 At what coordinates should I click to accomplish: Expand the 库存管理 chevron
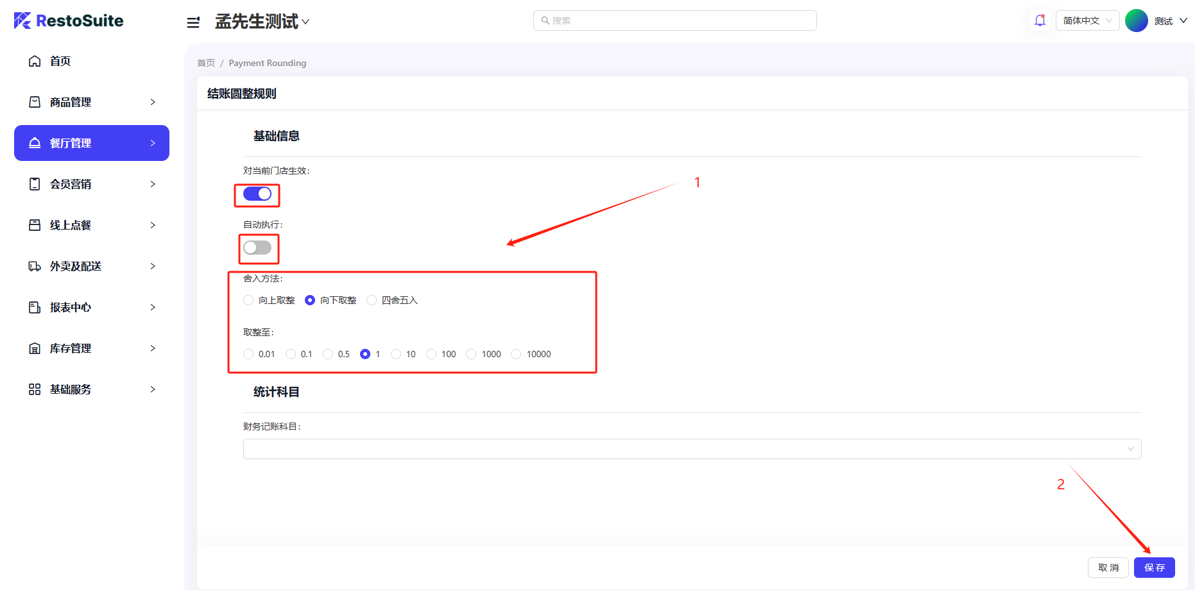click(153, 348)
